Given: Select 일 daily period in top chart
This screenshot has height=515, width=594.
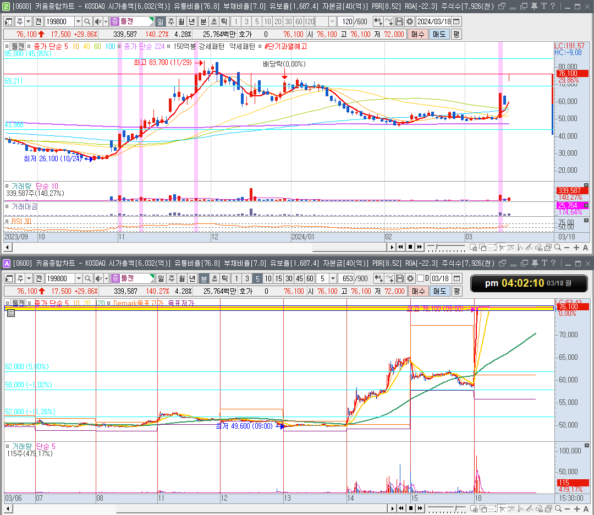Looking at the screenshot, I should [x=161, y=21].
